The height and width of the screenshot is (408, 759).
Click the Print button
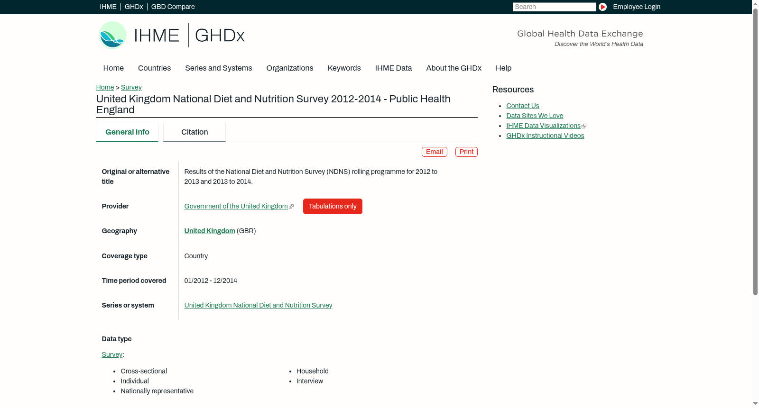coord(466,152)
